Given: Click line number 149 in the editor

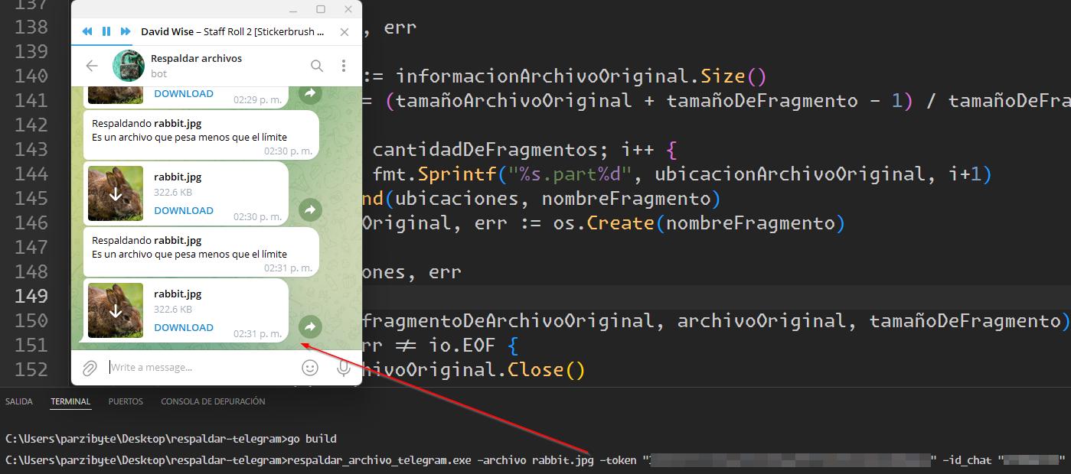Looking at the screenshot, I should tap(31, 296).
